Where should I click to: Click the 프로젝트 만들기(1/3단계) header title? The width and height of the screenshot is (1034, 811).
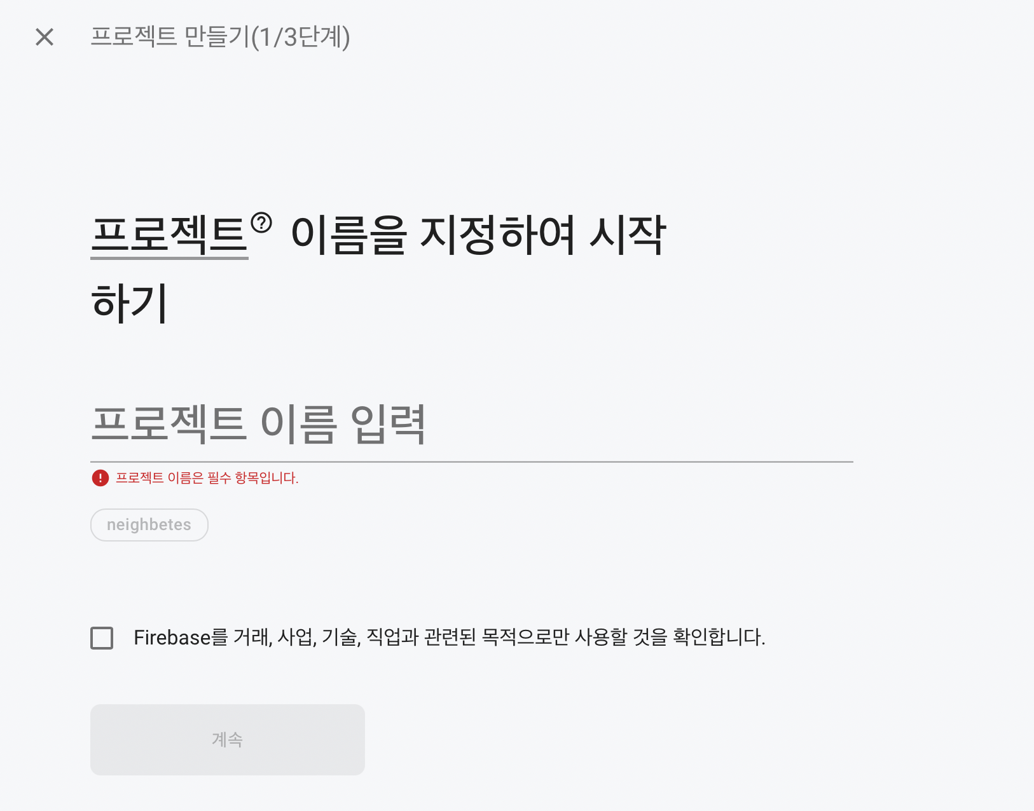[220, 37]
